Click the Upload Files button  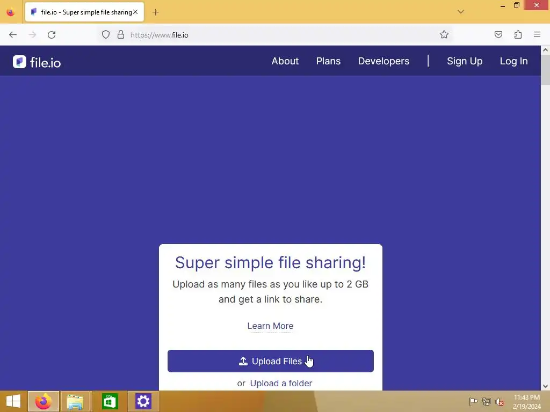point(271,361)
